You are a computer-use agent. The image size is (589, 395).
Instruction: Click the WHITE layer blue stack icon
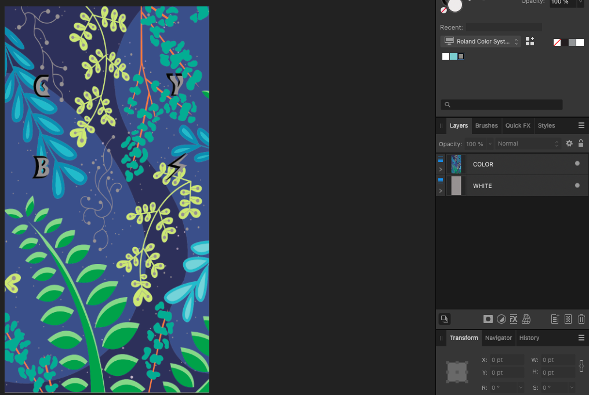click(x=441, y=181)
